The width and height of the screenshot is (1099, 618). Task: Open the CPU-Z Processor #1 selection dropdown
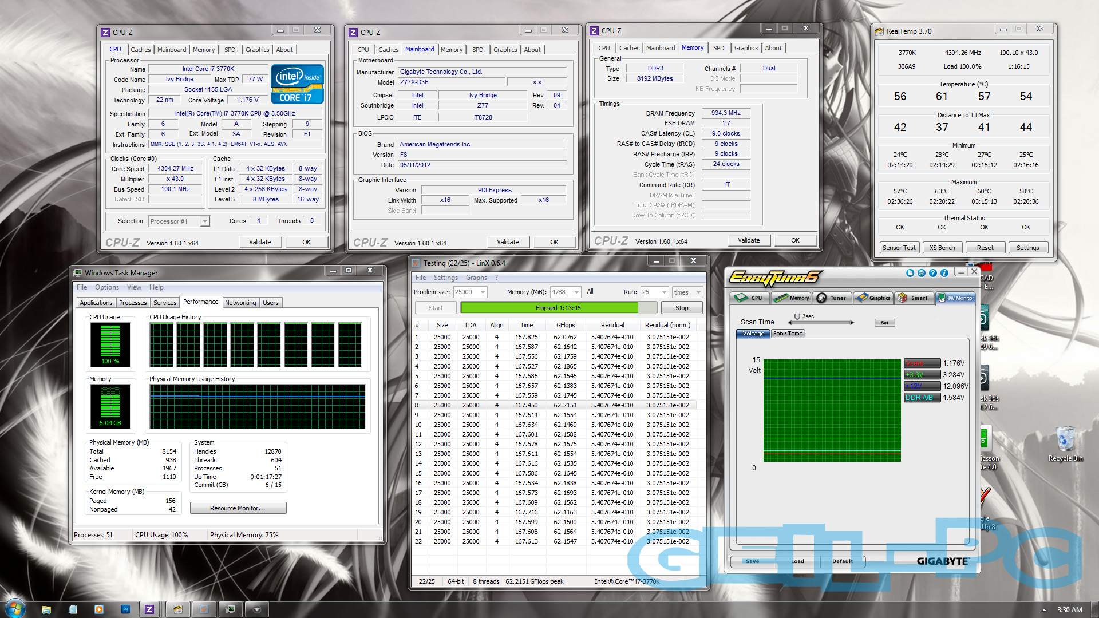coord(204,221)
